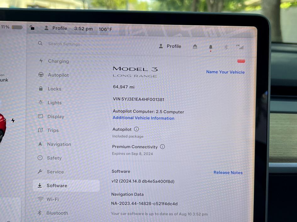Image resolution: width=297 pixels, height=222 pixels.
Task: Click the Software download arrow icon
Action: [40, 185]
